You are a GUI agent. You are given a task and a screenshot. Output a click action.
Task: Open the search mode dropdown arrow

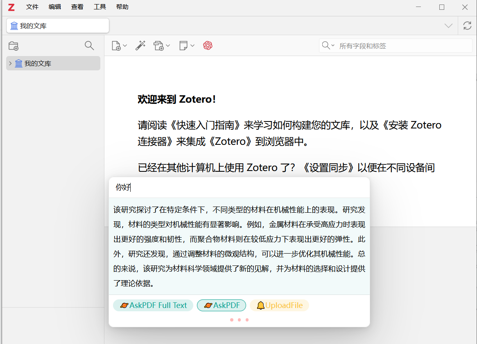328,45
